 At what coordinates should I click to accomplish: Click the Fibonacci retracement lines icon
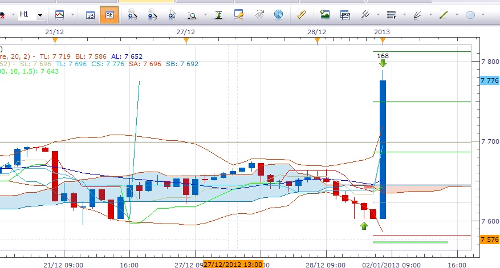(392, 15)
